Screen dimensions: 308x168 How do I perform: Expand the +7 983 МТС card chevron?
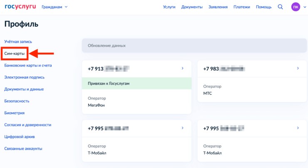point(298,68)
